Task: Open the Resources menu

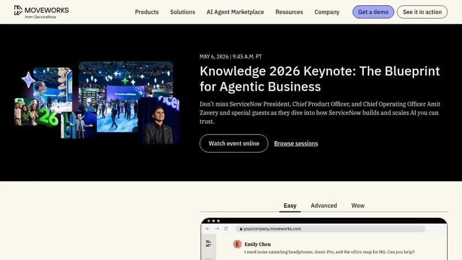Action: click(x=289, y=12)
